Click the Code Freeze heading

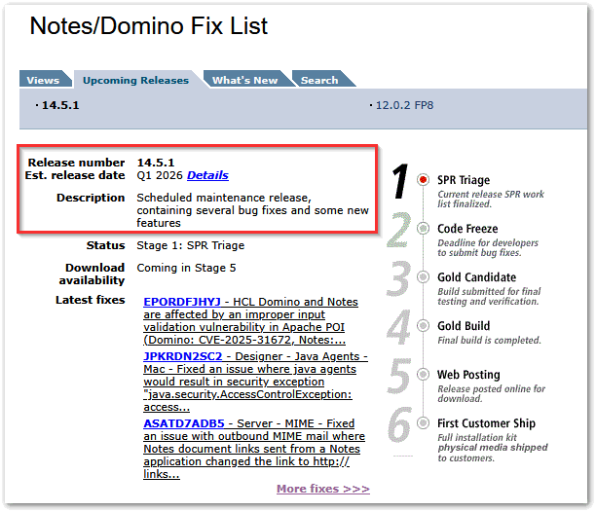point(467,229)
